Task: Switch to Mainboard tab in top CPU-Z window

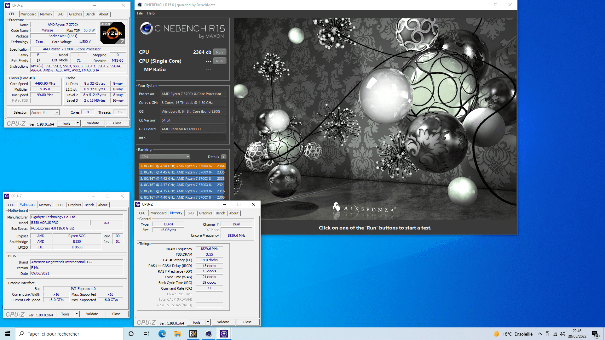Action: click(28, 14)
